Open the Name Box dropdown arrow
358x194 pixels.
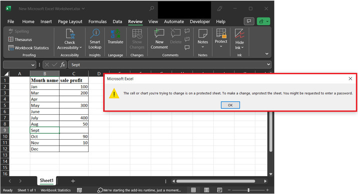click(x=33, y=65)
